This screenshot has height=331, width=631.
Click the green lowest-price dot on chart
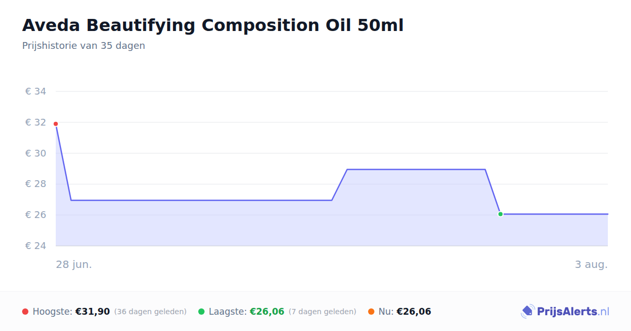(501, 214)
